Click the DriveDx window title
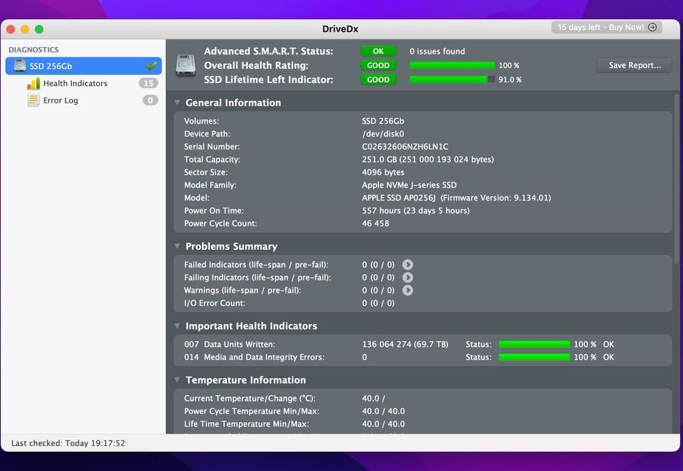Viewport: 683px width, 471px height. pos(340,29)
